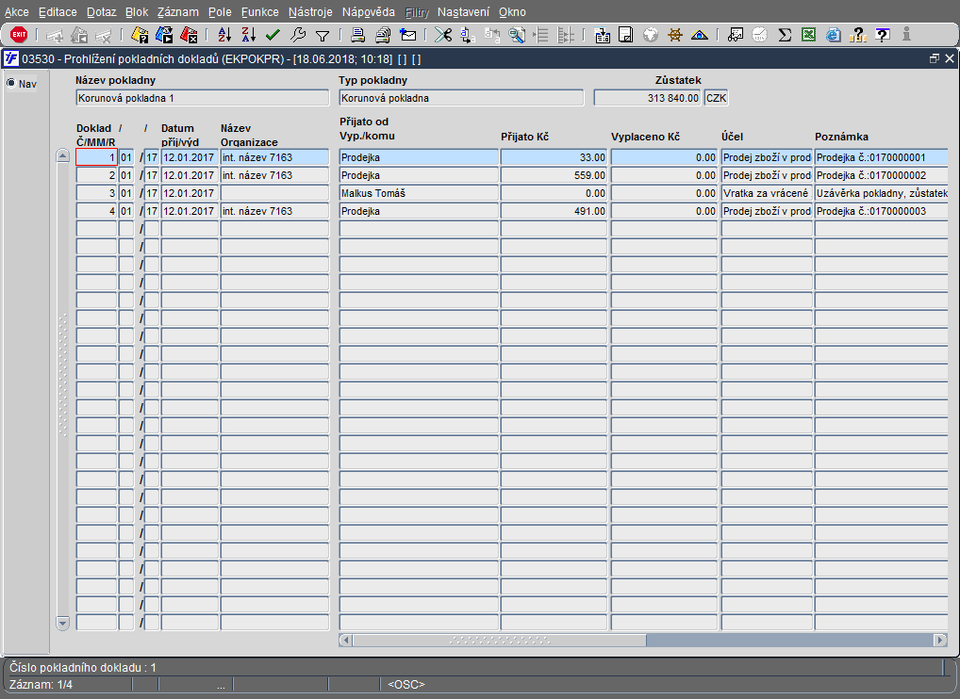Screen dimensions: 960x699
Task: Click the copy text icon beside scissors
Action: click(467, 35)
